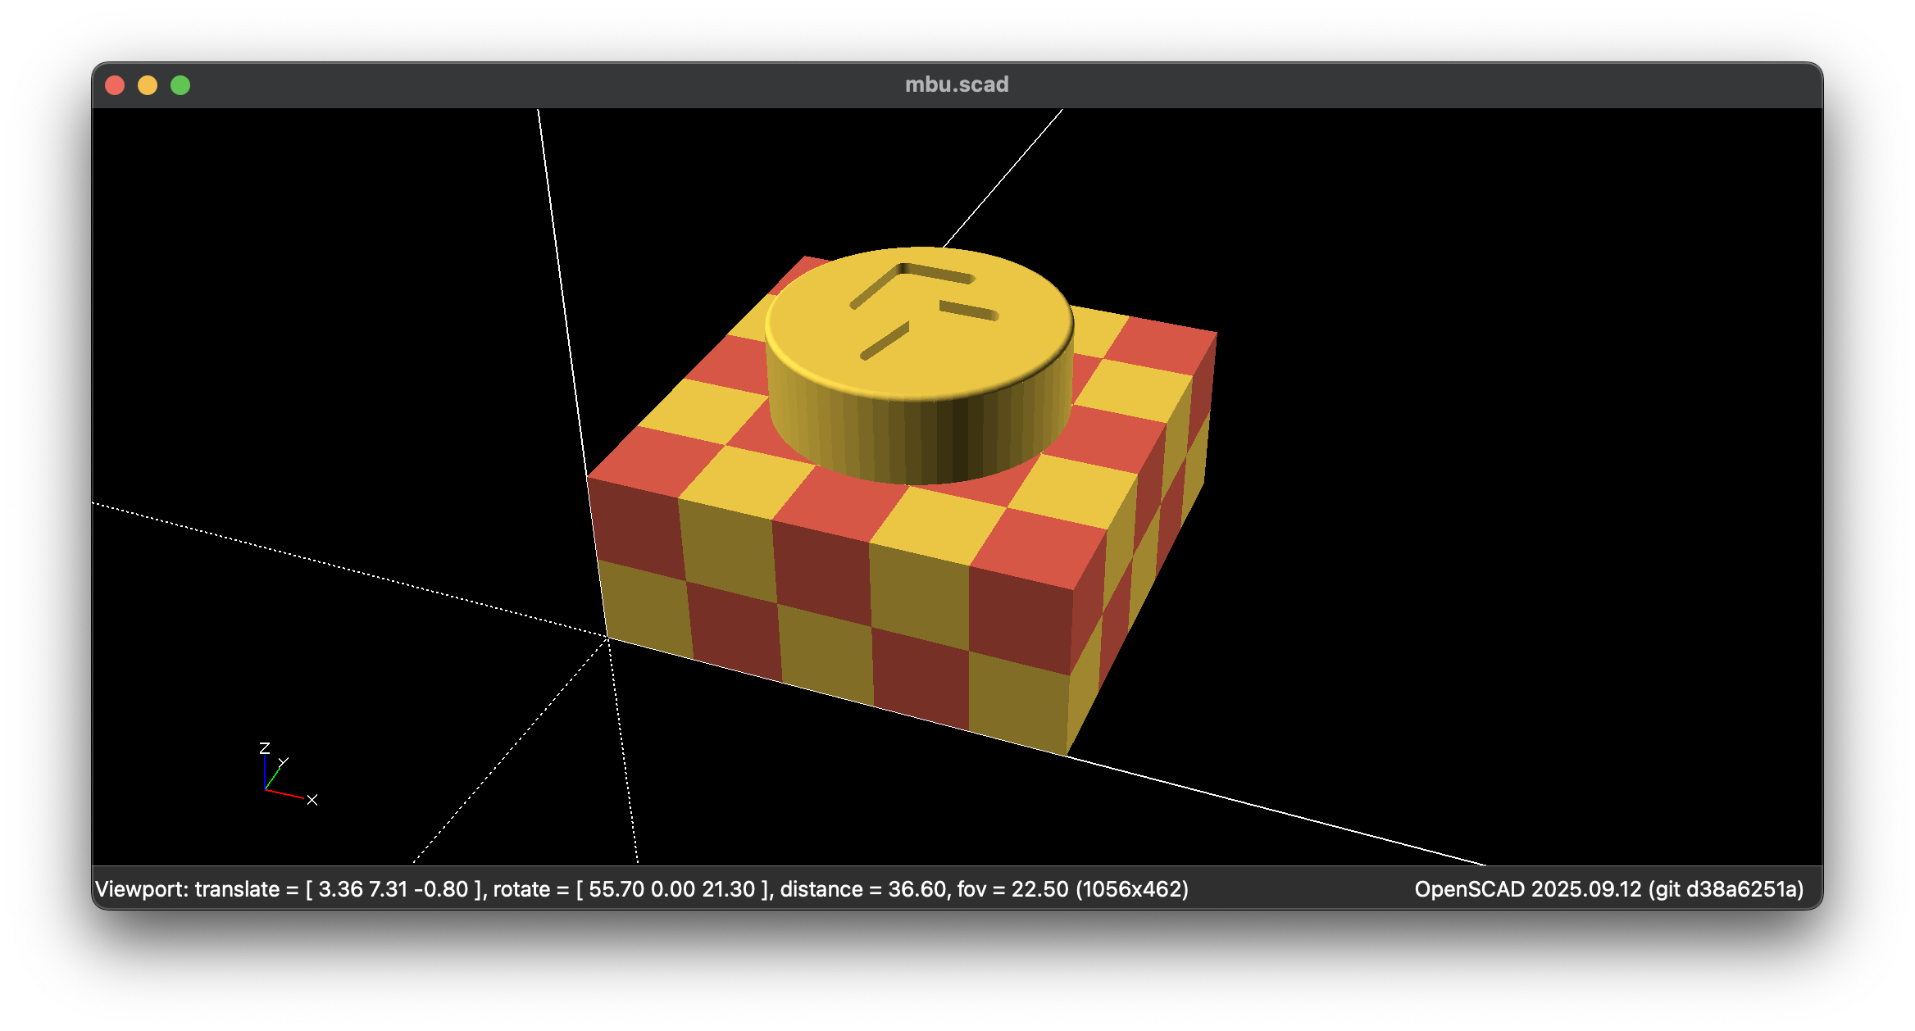The image size is (1915, 1031).
Task: Click the Z label on axis indicator
Action: [264, 748]
